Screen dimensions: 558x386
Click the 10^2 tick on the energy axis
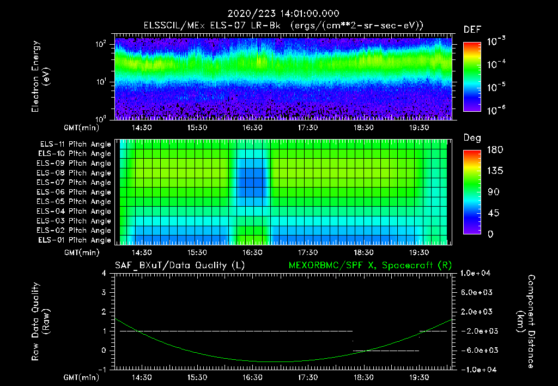pyautogui.click(x=101, y=44)
